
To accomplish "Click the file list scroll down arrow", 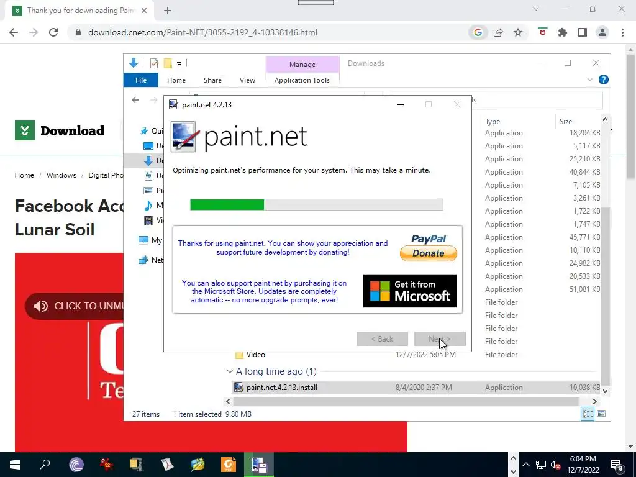I will coord(605,391).
